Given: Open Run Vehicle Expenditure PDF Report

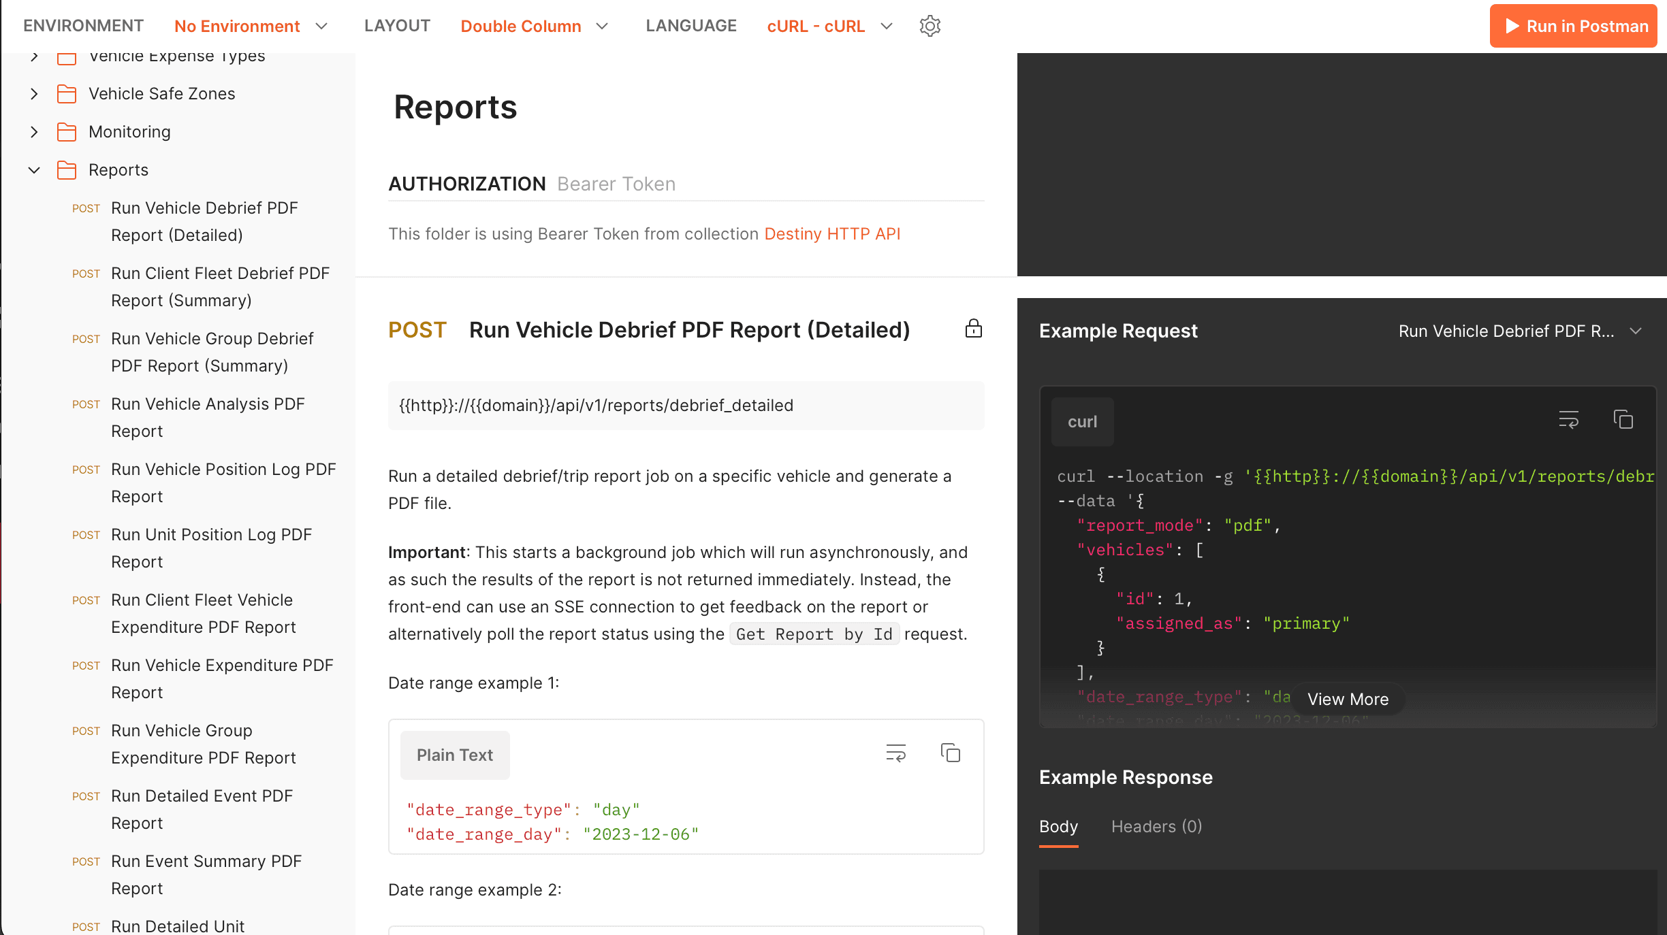Looking at the screenshot, I should tap(222, 679).
